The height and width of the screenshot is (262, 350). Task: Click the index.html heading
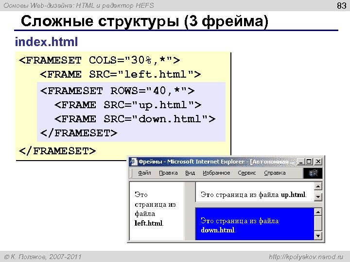pos(47,42)
